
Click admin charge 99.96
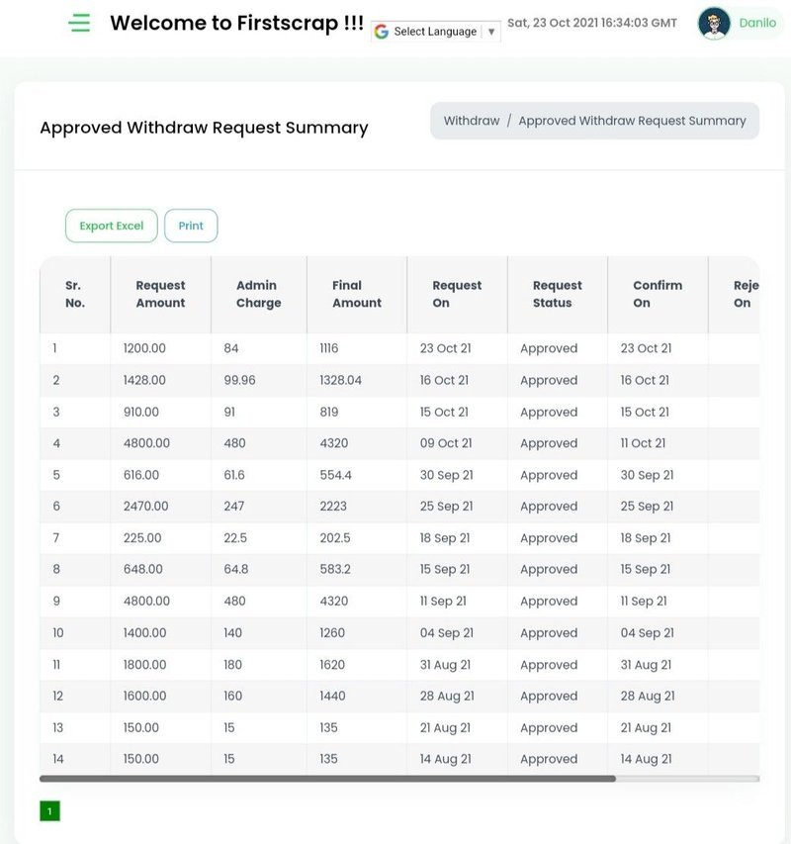click(239, 380)
